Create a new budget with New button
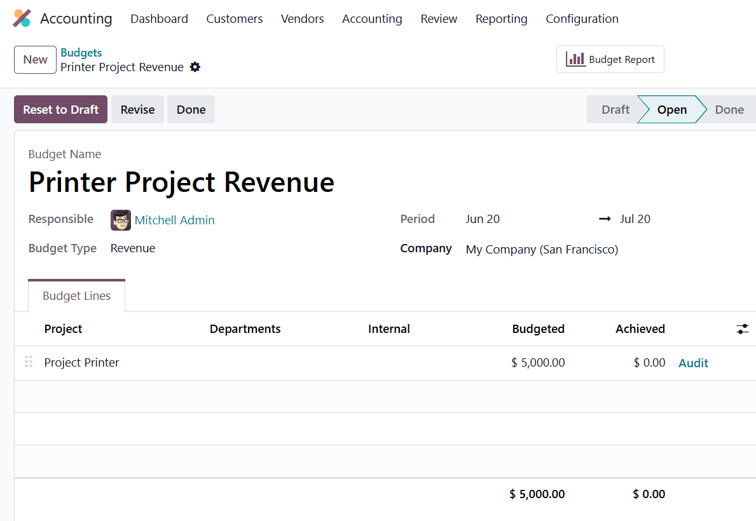Viewport: 756px width, 521px height. tap(35, 60)
